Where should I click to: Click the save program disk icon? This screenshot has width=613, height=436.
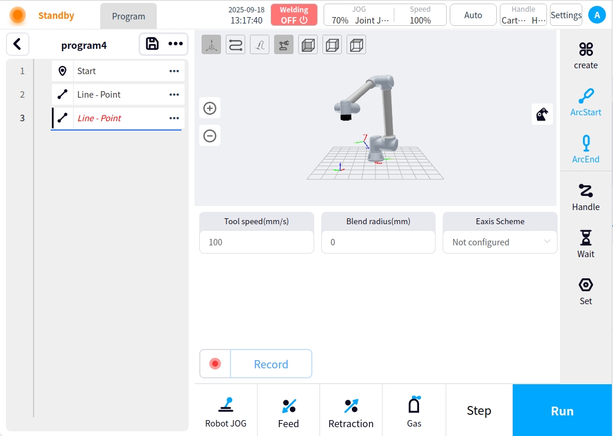point(152,44)
